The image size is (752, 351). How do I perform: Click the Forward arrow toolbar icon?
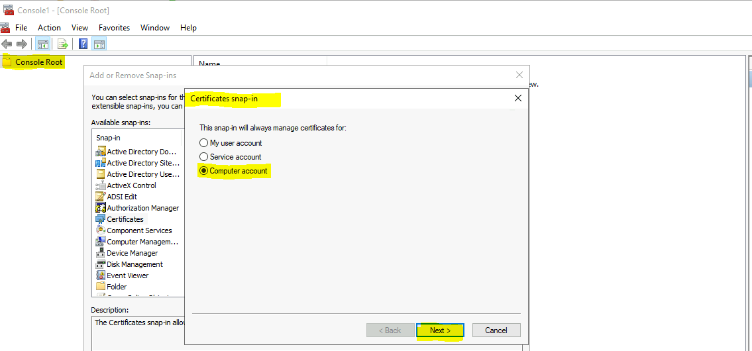tap(22, 44)
